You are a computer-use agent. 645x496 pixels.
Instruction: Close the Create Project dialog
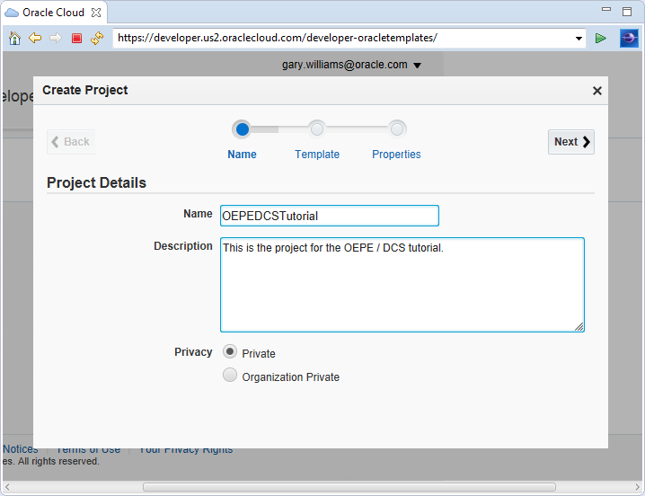tap(596, 91)
